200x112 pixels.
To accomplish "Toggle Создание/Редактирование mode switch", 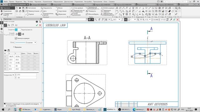I will (x=18, y=30).
